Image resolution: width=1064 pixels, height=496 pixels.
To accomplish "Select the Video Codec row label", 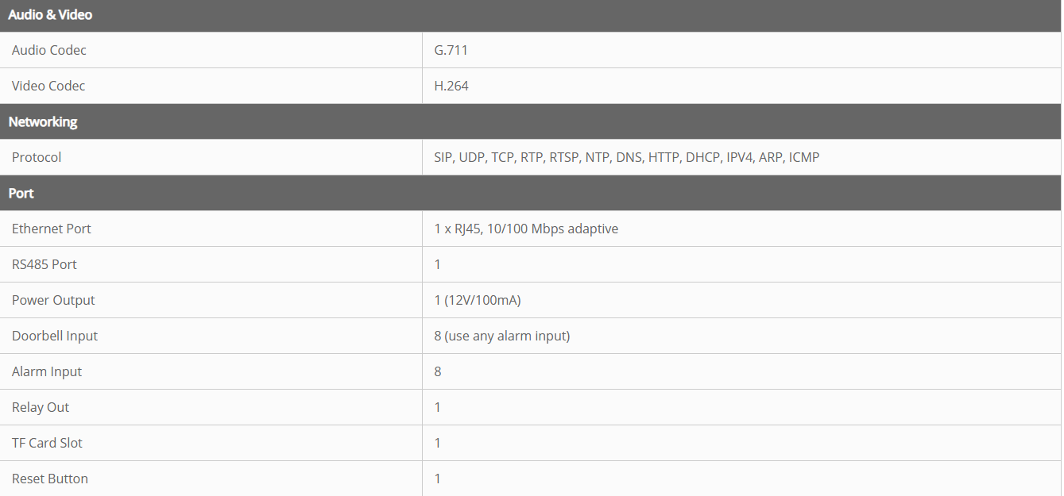I will 48,86.
